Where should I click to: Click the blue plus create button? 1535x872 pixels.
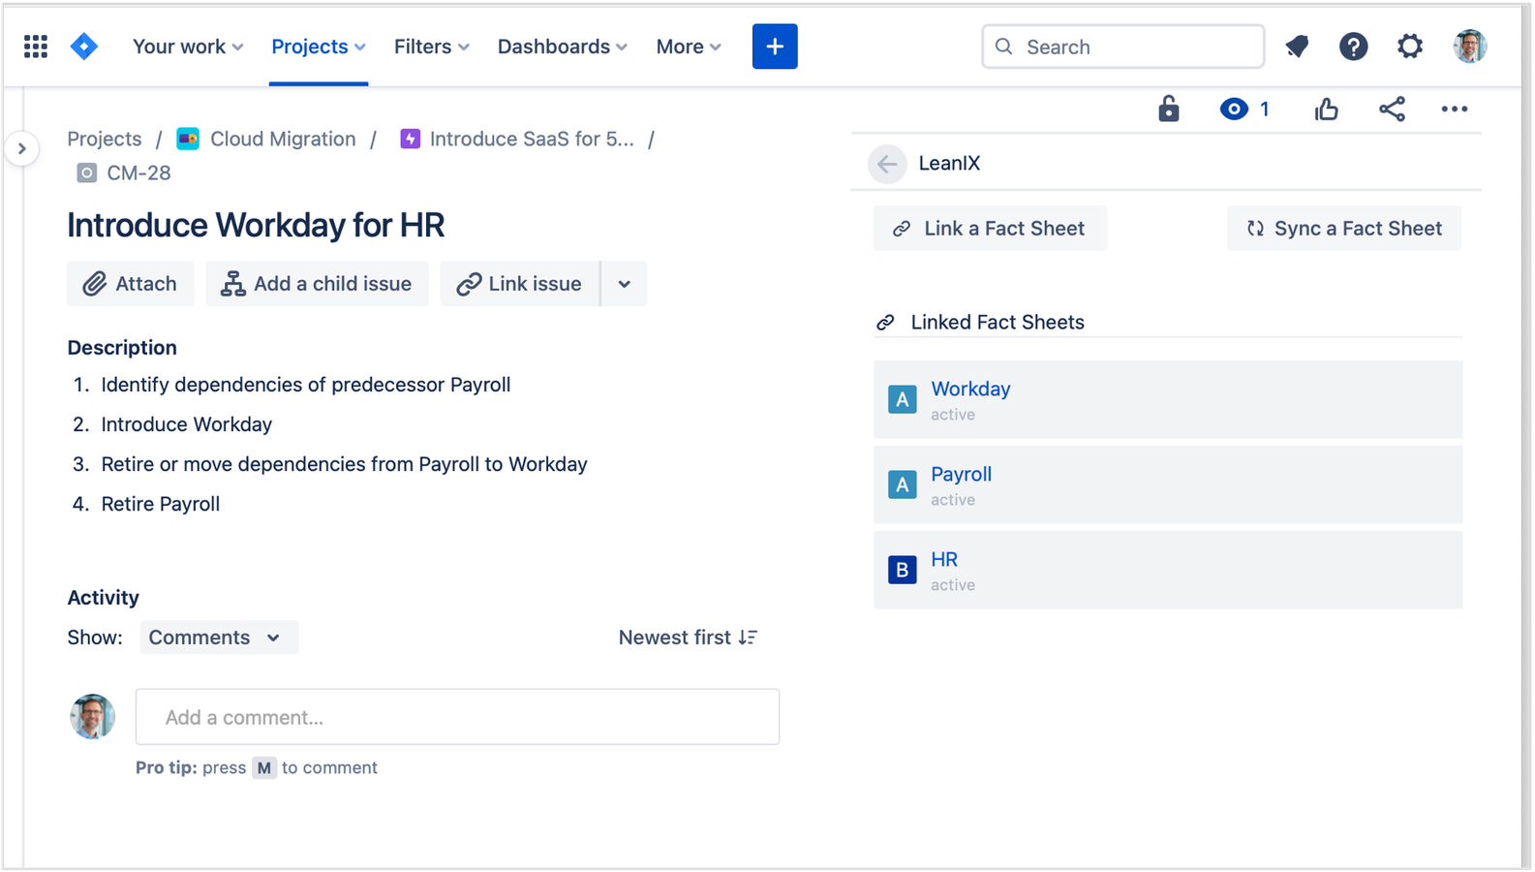pos(775,47)
